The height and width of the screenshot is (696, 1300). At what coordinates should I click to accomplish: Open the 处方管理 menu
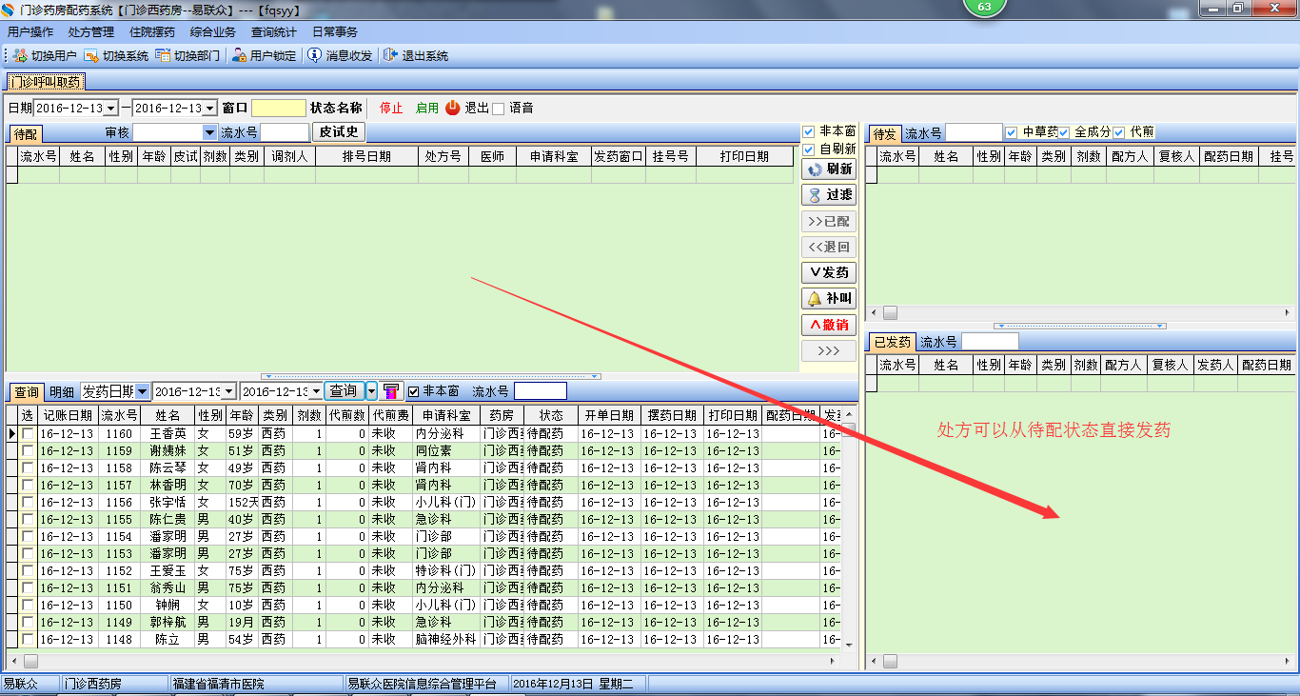pos(91,32)
